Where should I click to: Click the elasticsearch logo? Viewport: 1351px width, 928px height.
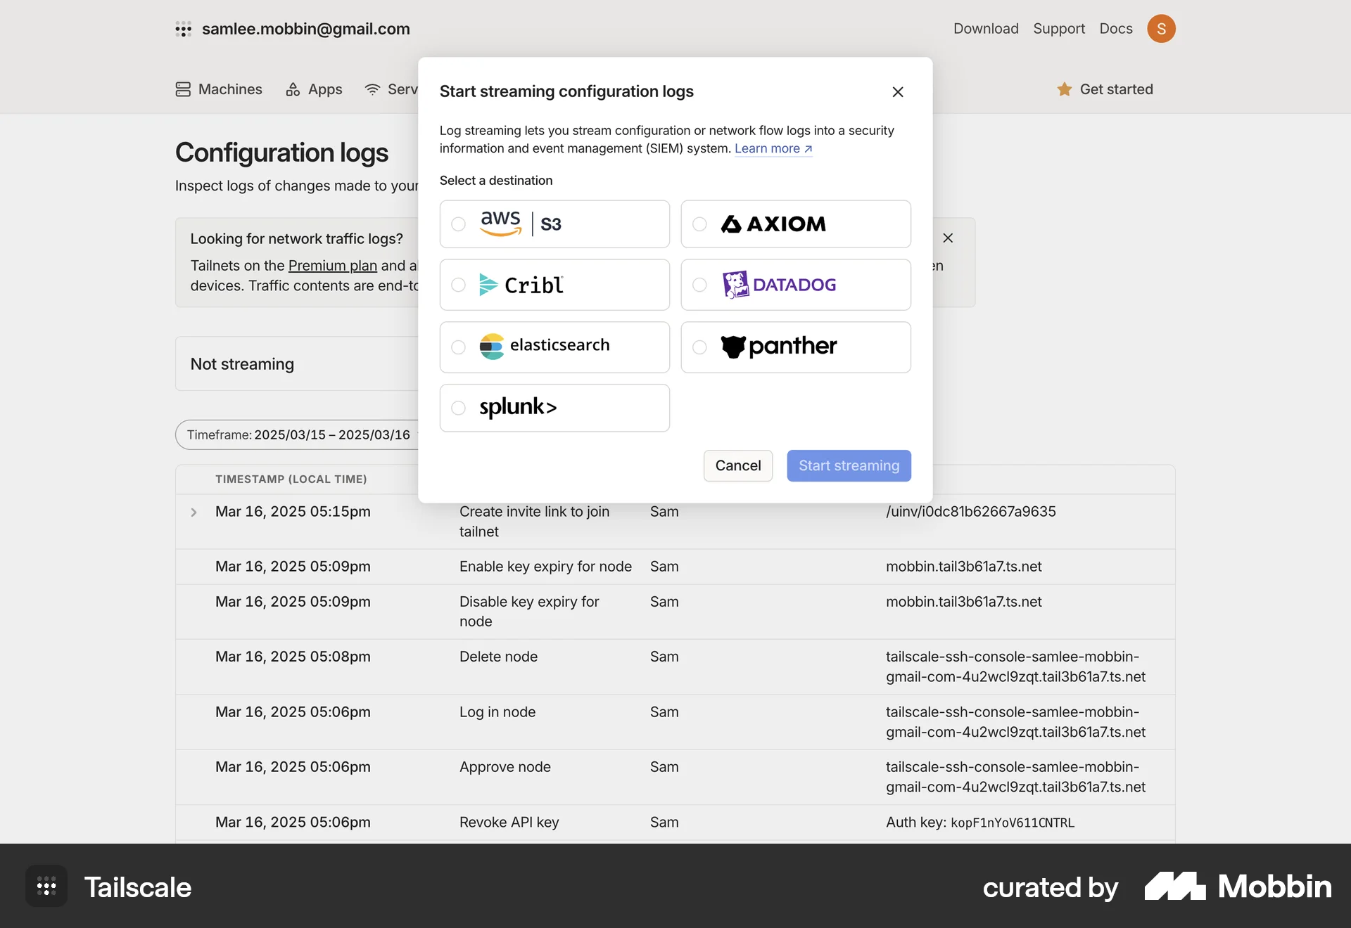click(545, 346)
